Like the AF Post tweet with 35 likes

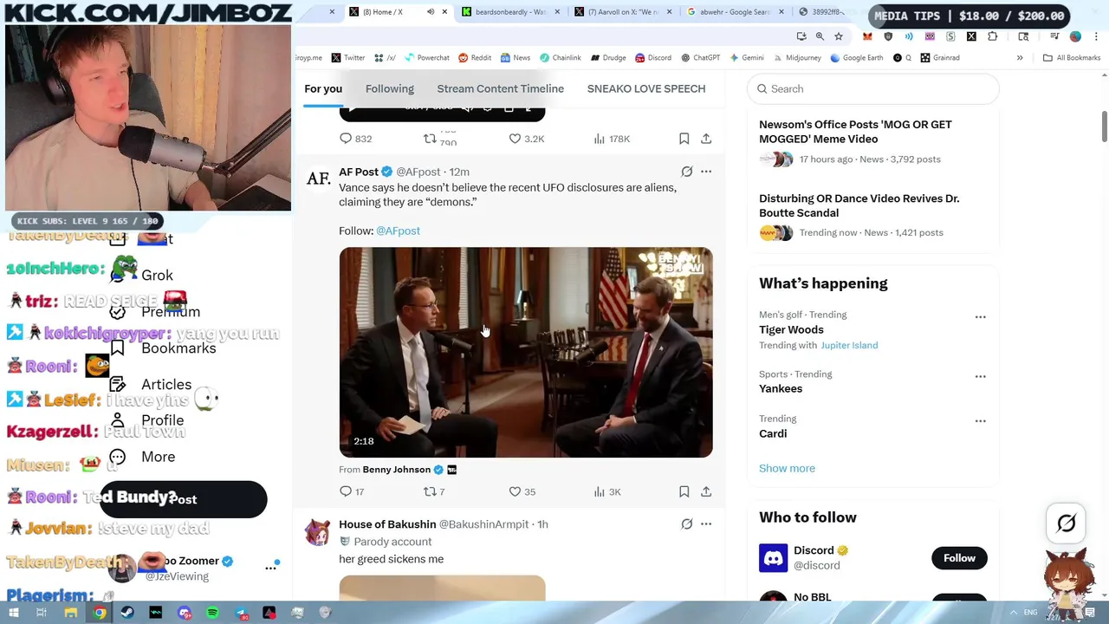pyautogui.click(x=515, y=491)
